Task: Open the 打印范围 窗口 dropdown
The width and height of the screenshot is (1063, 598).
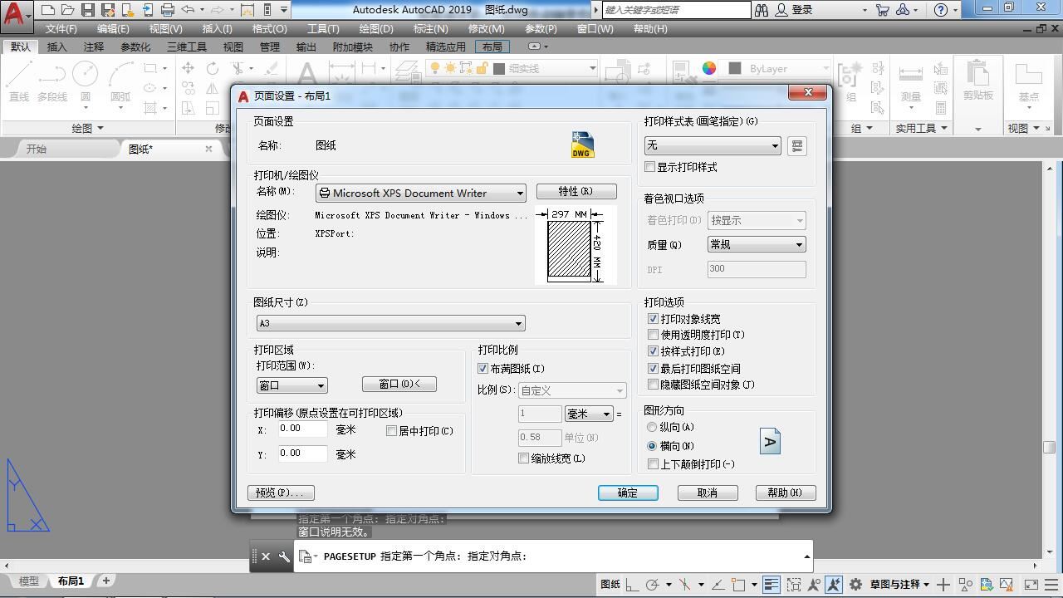Action: tap(291, 385)
